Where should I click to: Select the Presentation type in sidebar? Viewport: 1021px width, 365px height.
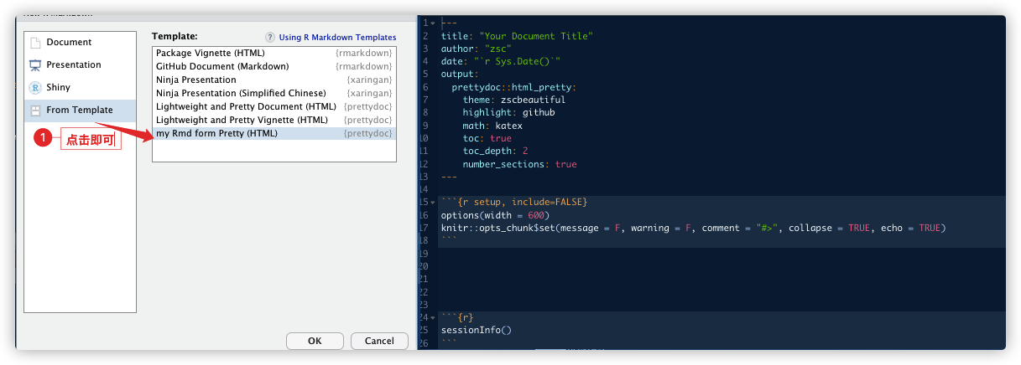pyautogui.click(x=80, y=64)
